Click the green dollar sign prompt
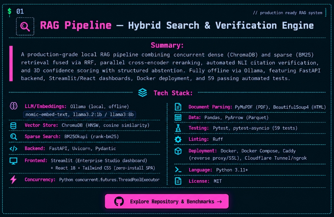Viewport: 334px width, 217px height. (9, 11)
